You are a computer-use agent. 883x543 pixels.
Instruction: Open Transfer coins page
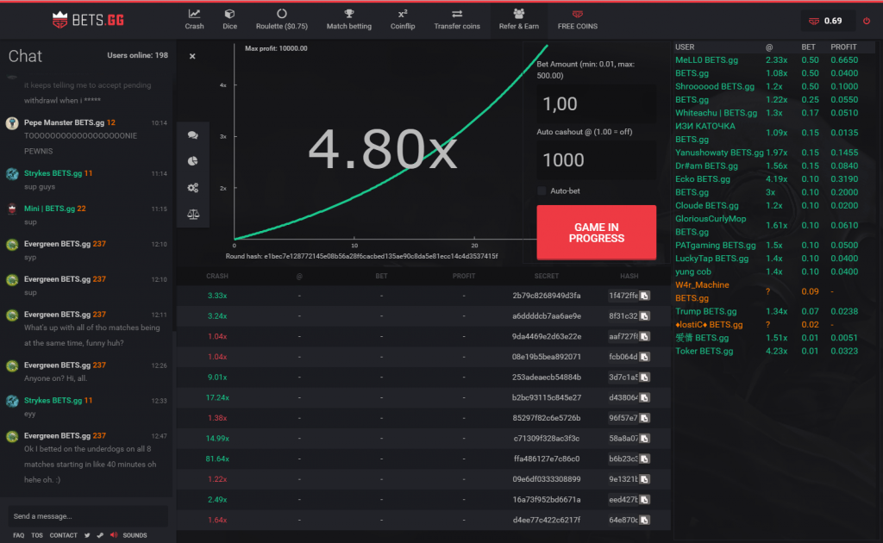[457, 20]
